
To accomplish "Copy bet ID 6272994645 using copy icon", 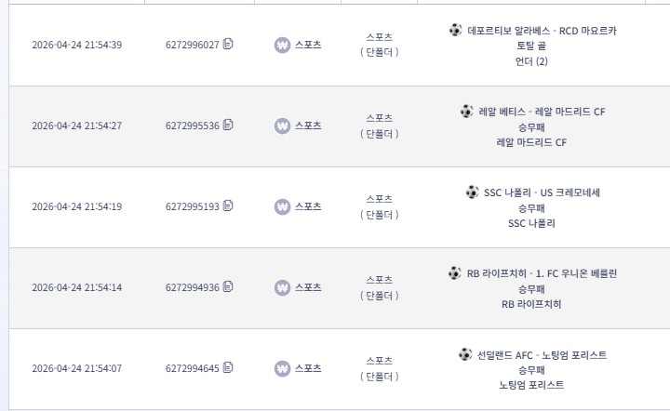I will pos(228,367).
